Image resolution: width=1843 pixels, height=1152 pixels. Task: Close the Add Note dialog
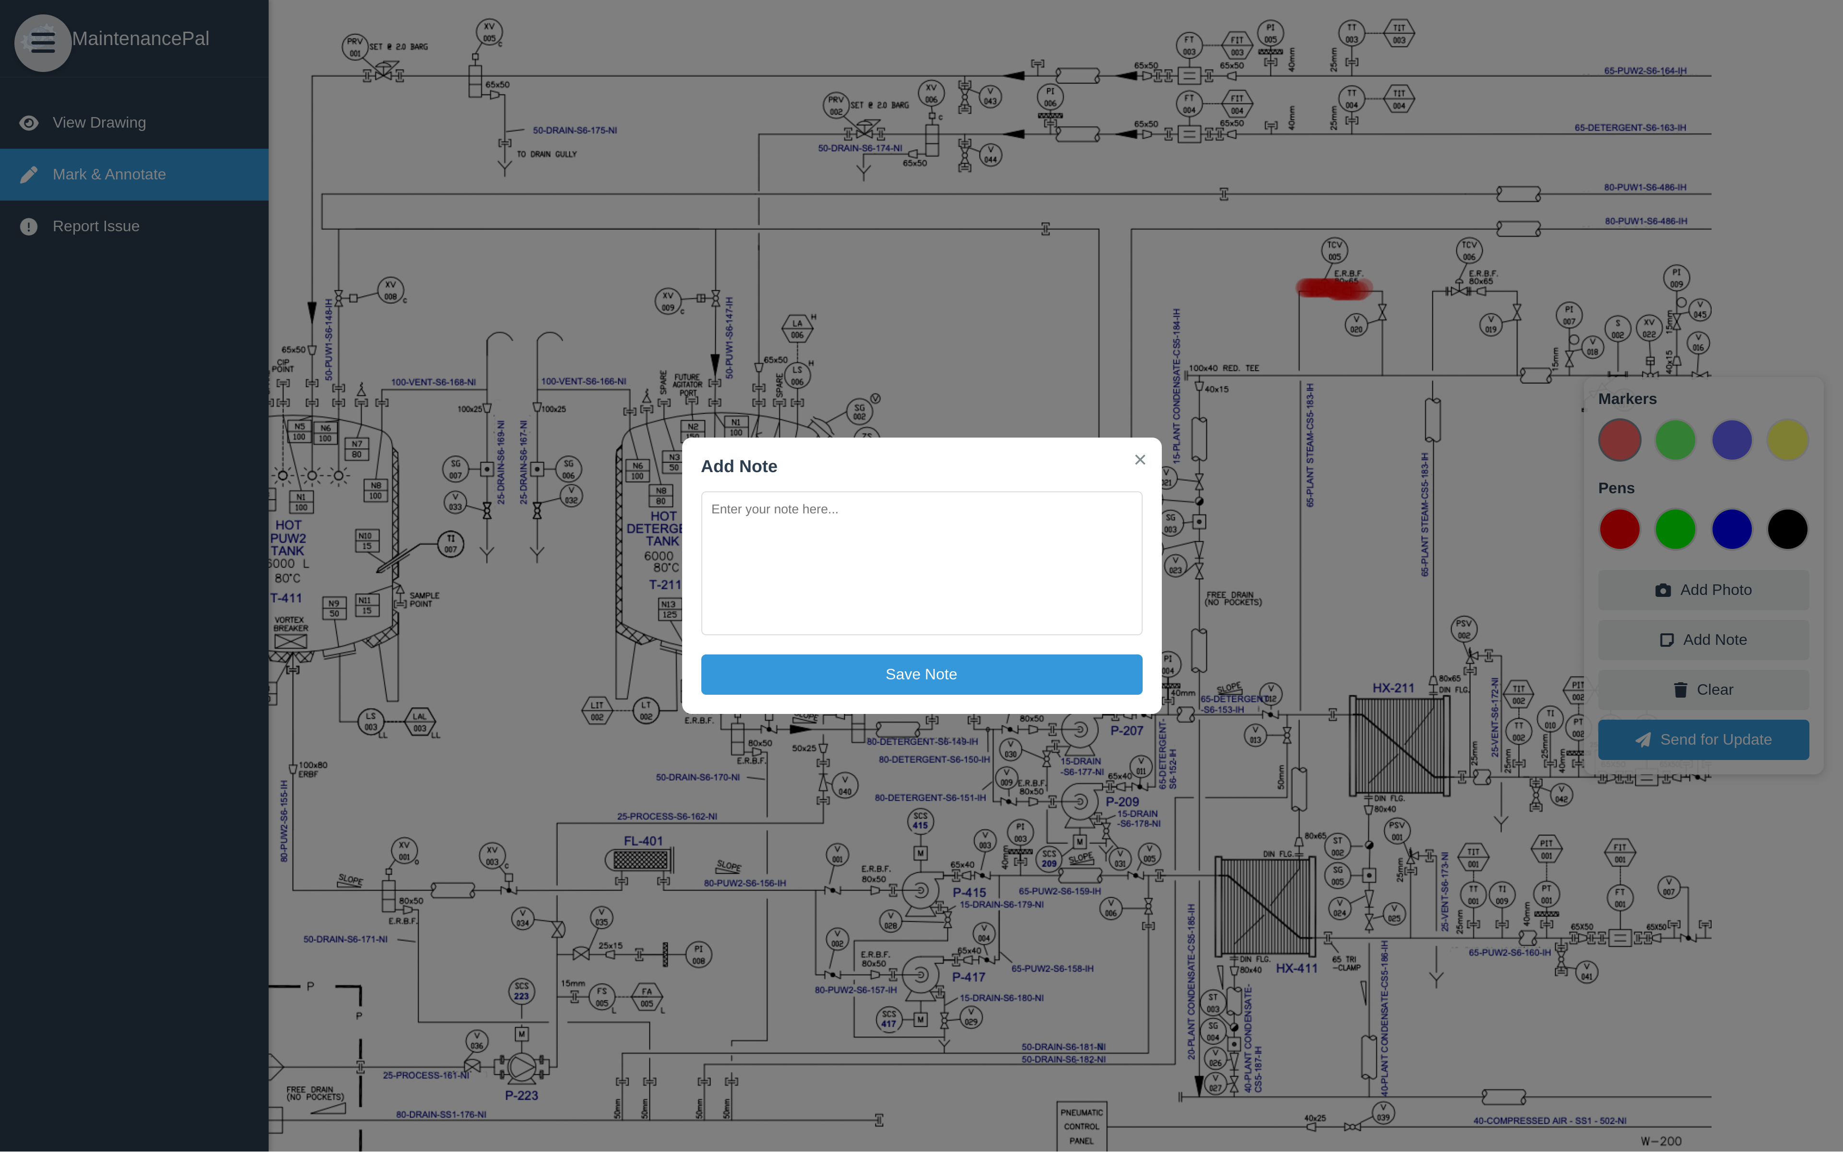pyautogui.click(x=1139, y=460)
